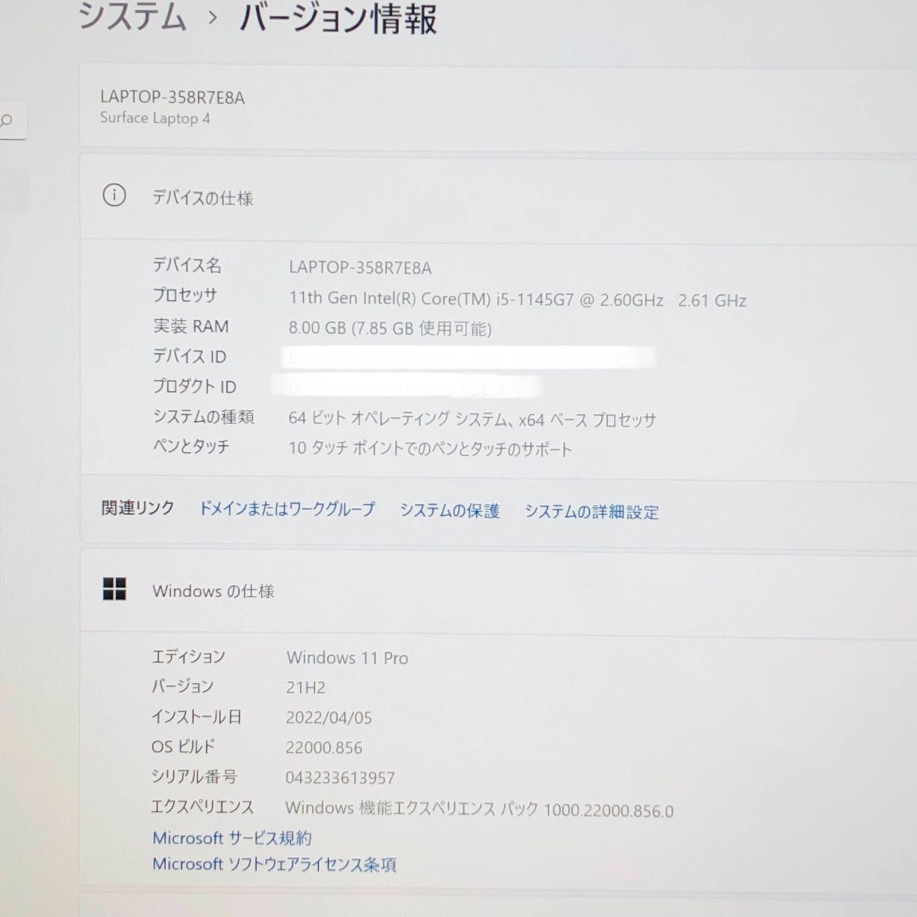Select serial number 043233613957
Viewport: 917px width, 917px height.
tap(340, 778)
